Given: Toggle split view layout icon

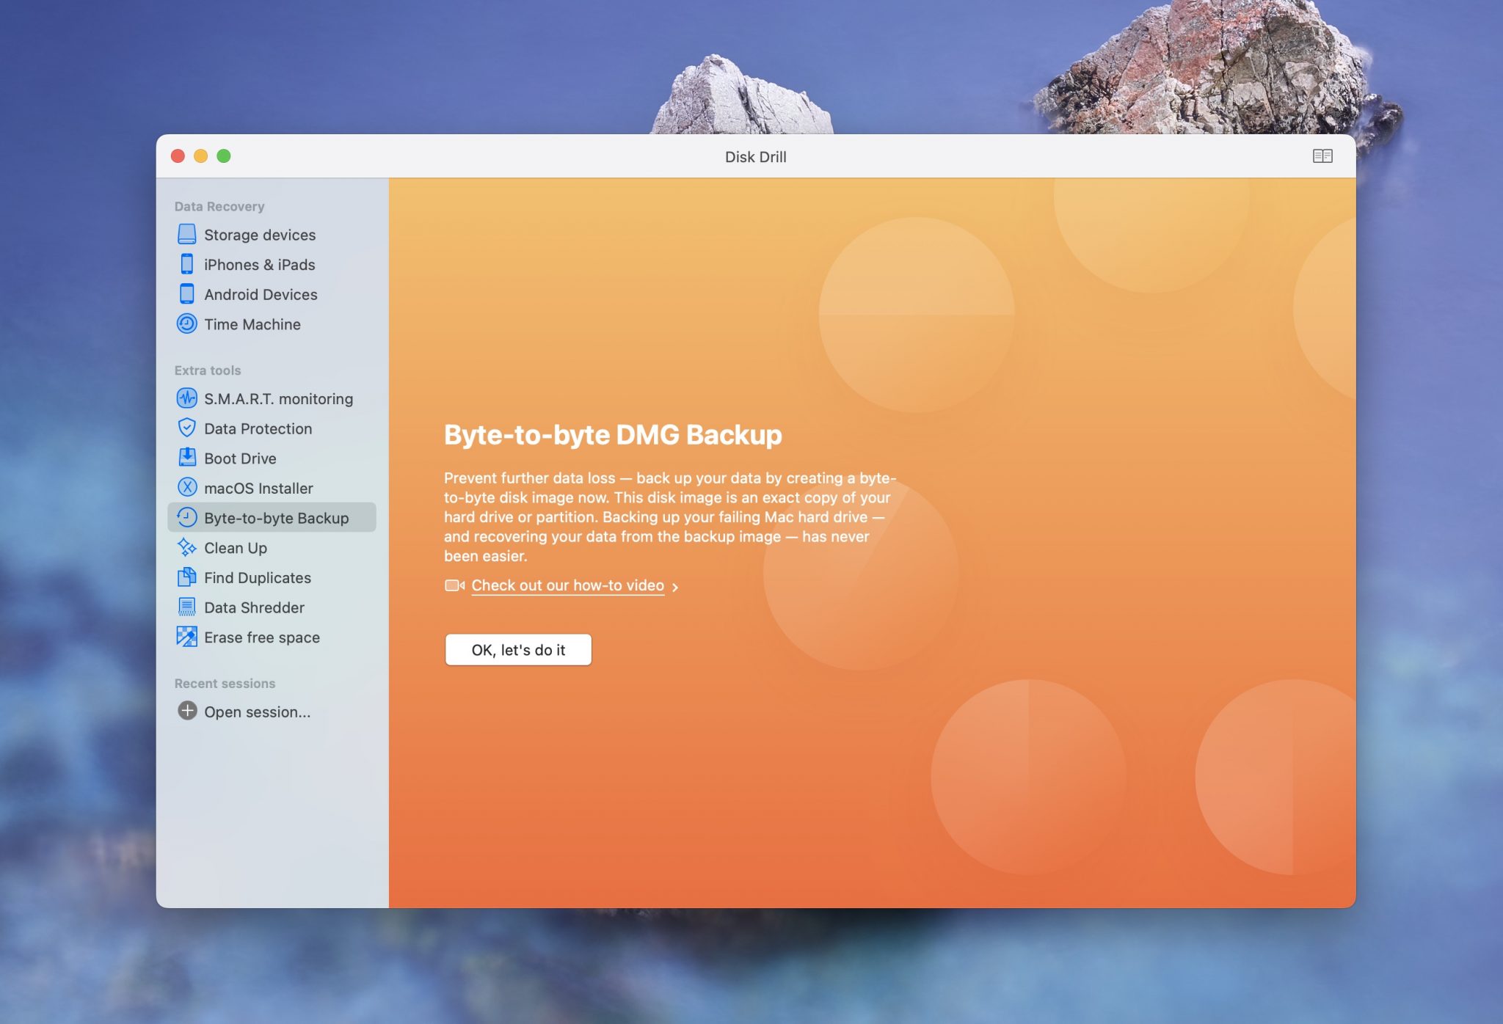Looking at the screenshot, I should pyautogui.click(x=1322, y=156).
